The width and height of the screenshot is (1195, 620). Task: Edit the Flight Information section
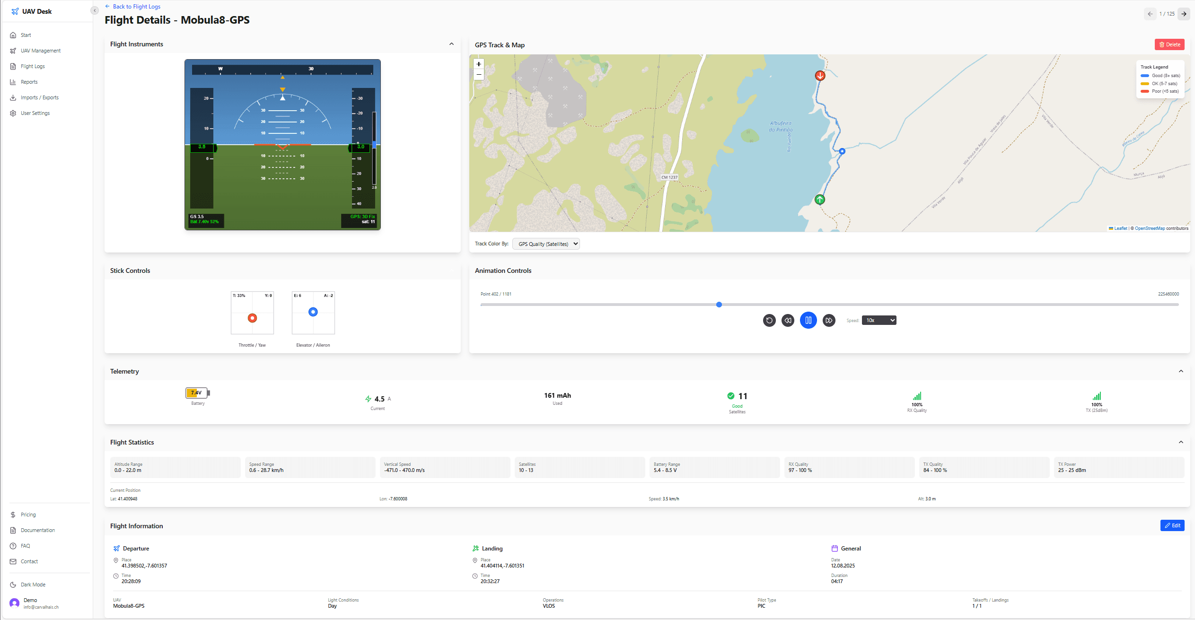(x=1172, y=525)
